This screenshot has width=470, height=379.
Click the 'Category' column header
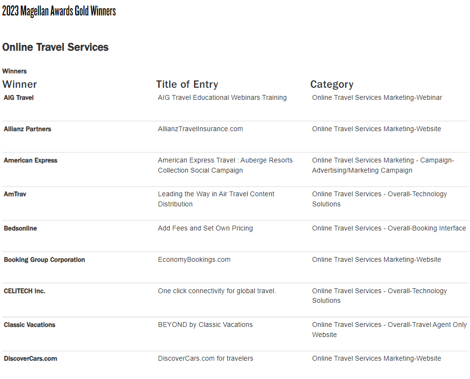click(x=332, y=84)
